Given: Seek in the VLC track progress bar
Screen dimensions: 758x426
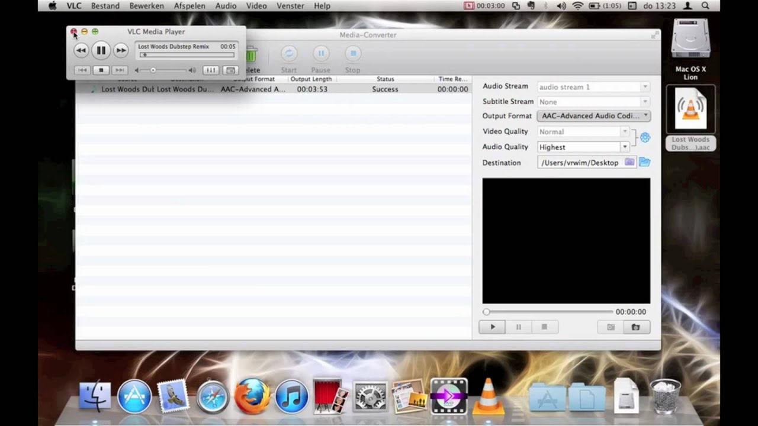Looking at the screenshot, I should pyautogui.click(x=187, y=55).
